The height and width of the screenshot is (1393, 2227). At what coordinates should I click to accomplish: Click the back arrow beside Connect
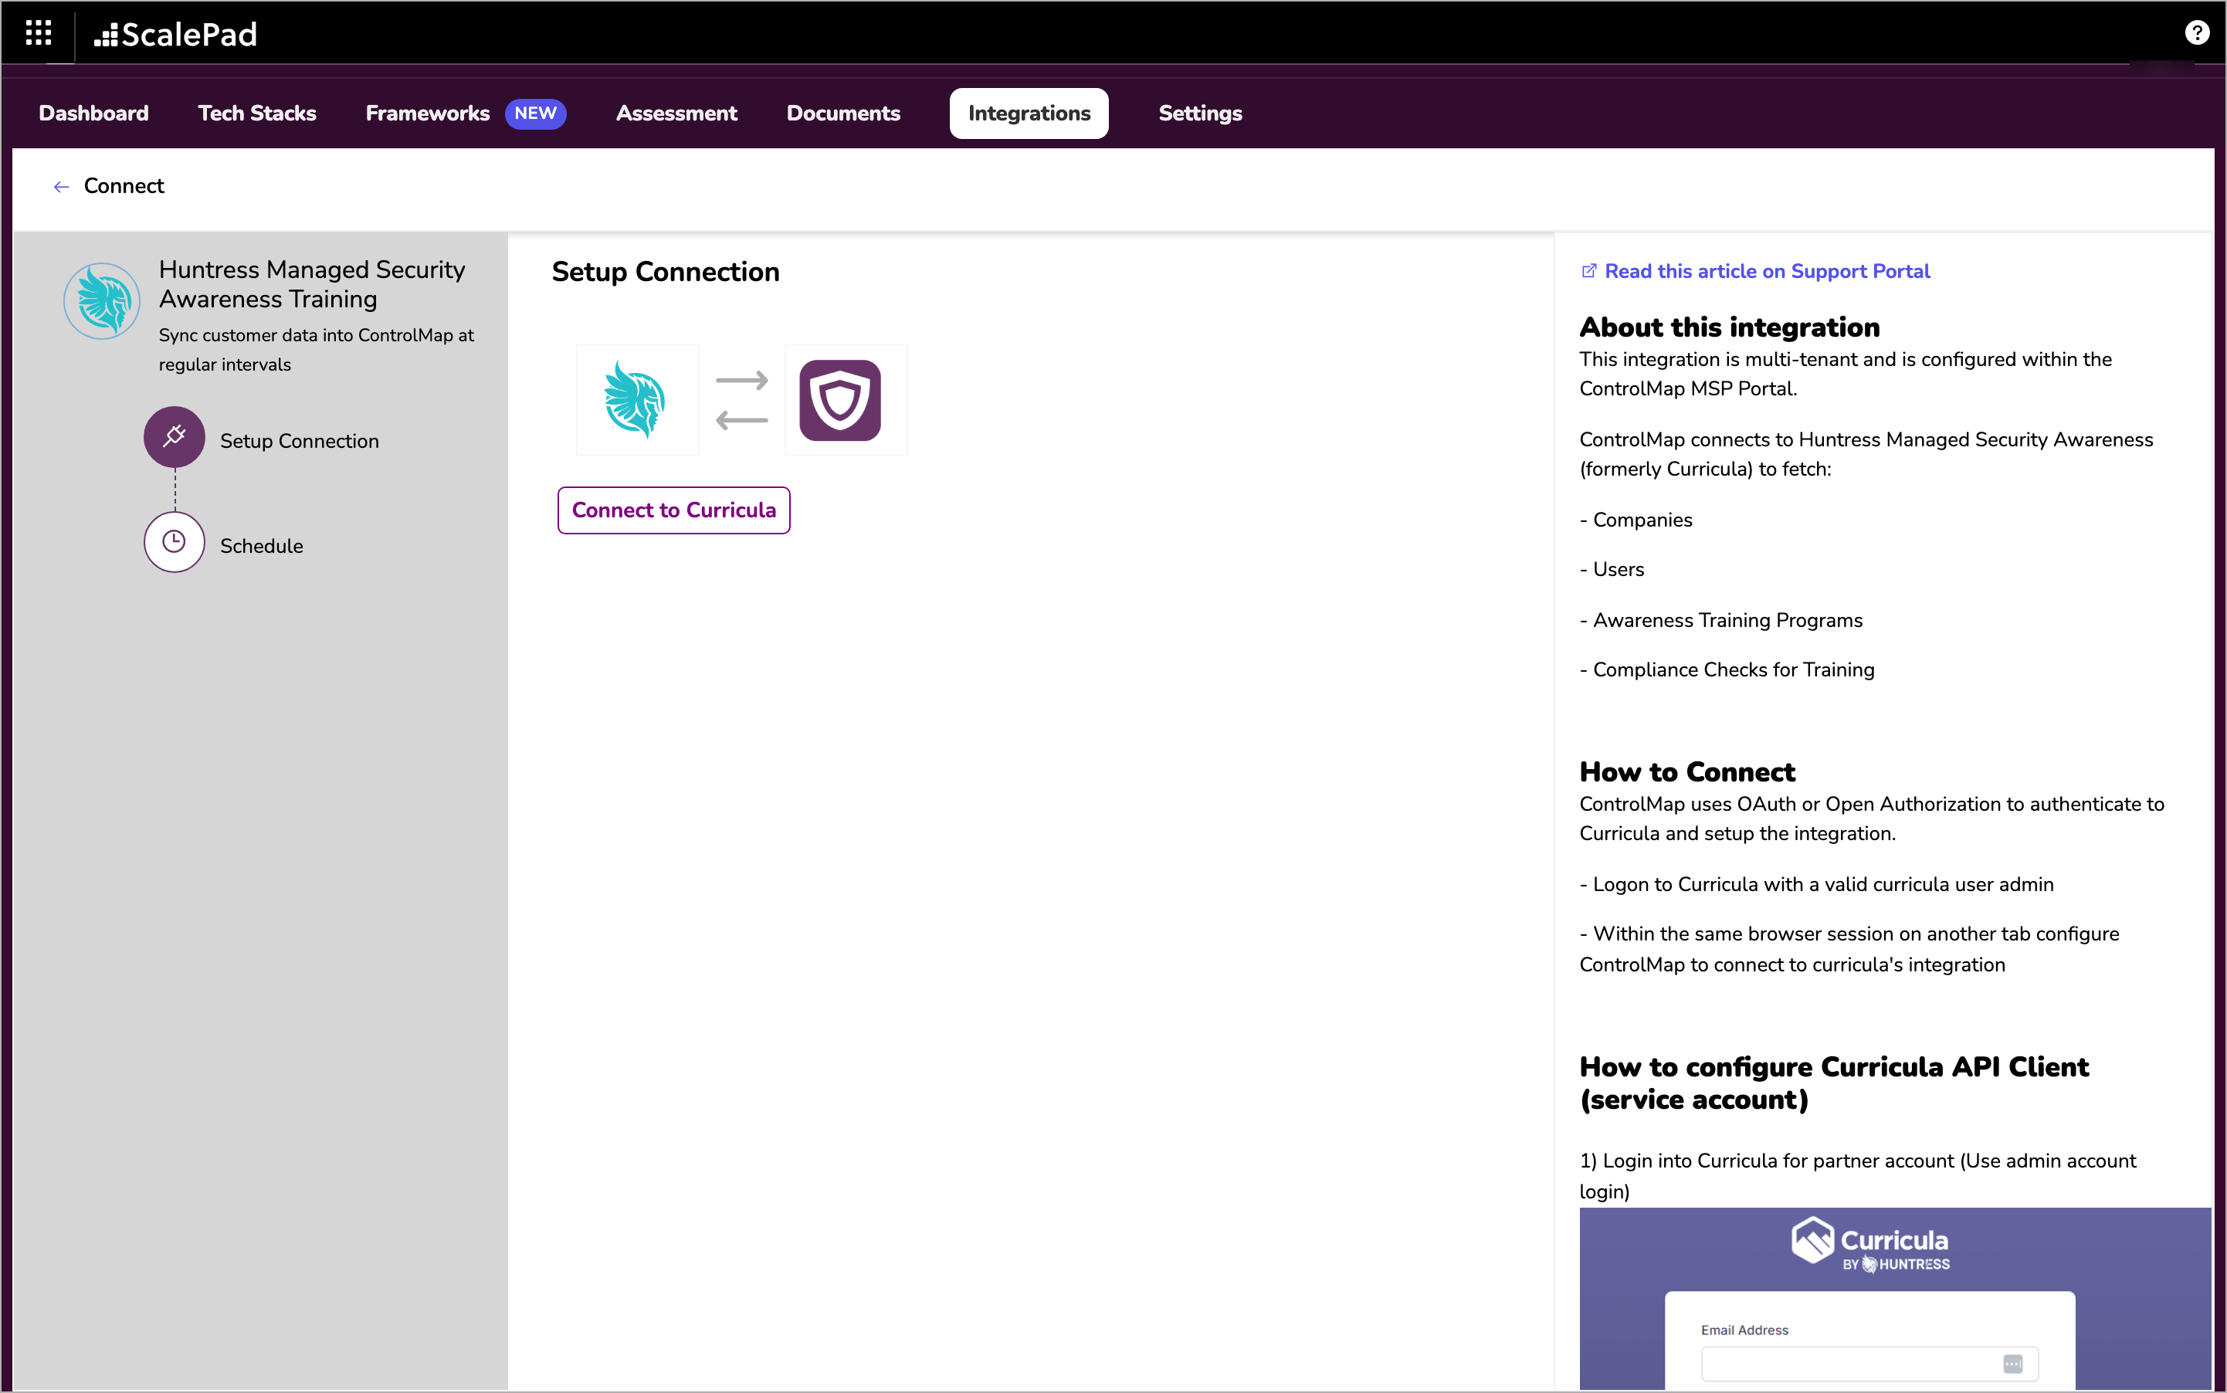point(61,187)
